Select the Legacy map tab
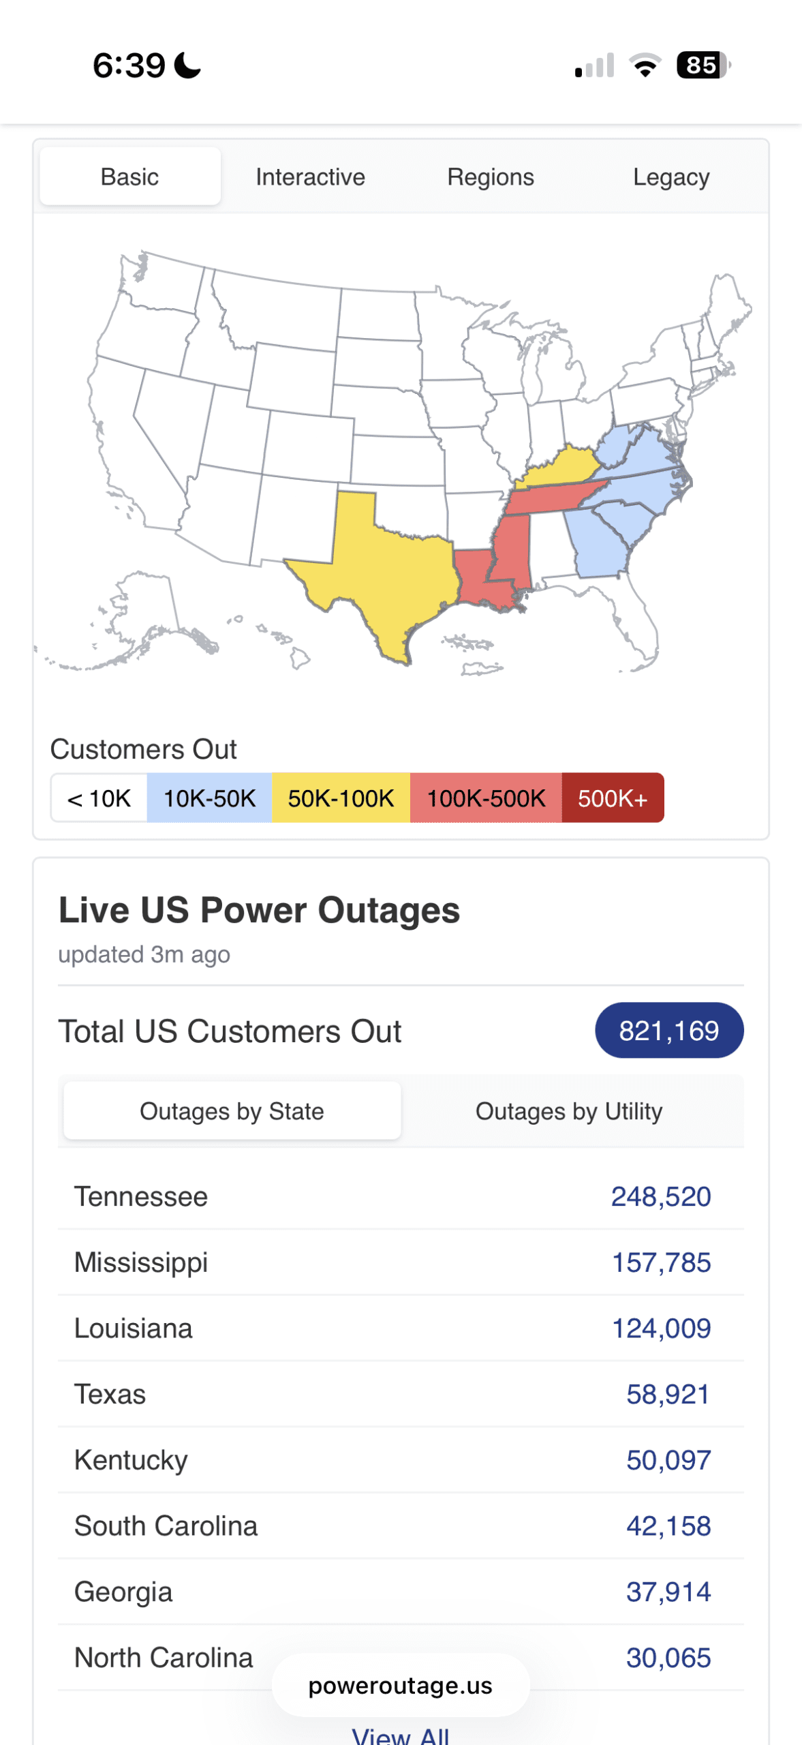Screen dimensions: 802x1745 [670, 177]
